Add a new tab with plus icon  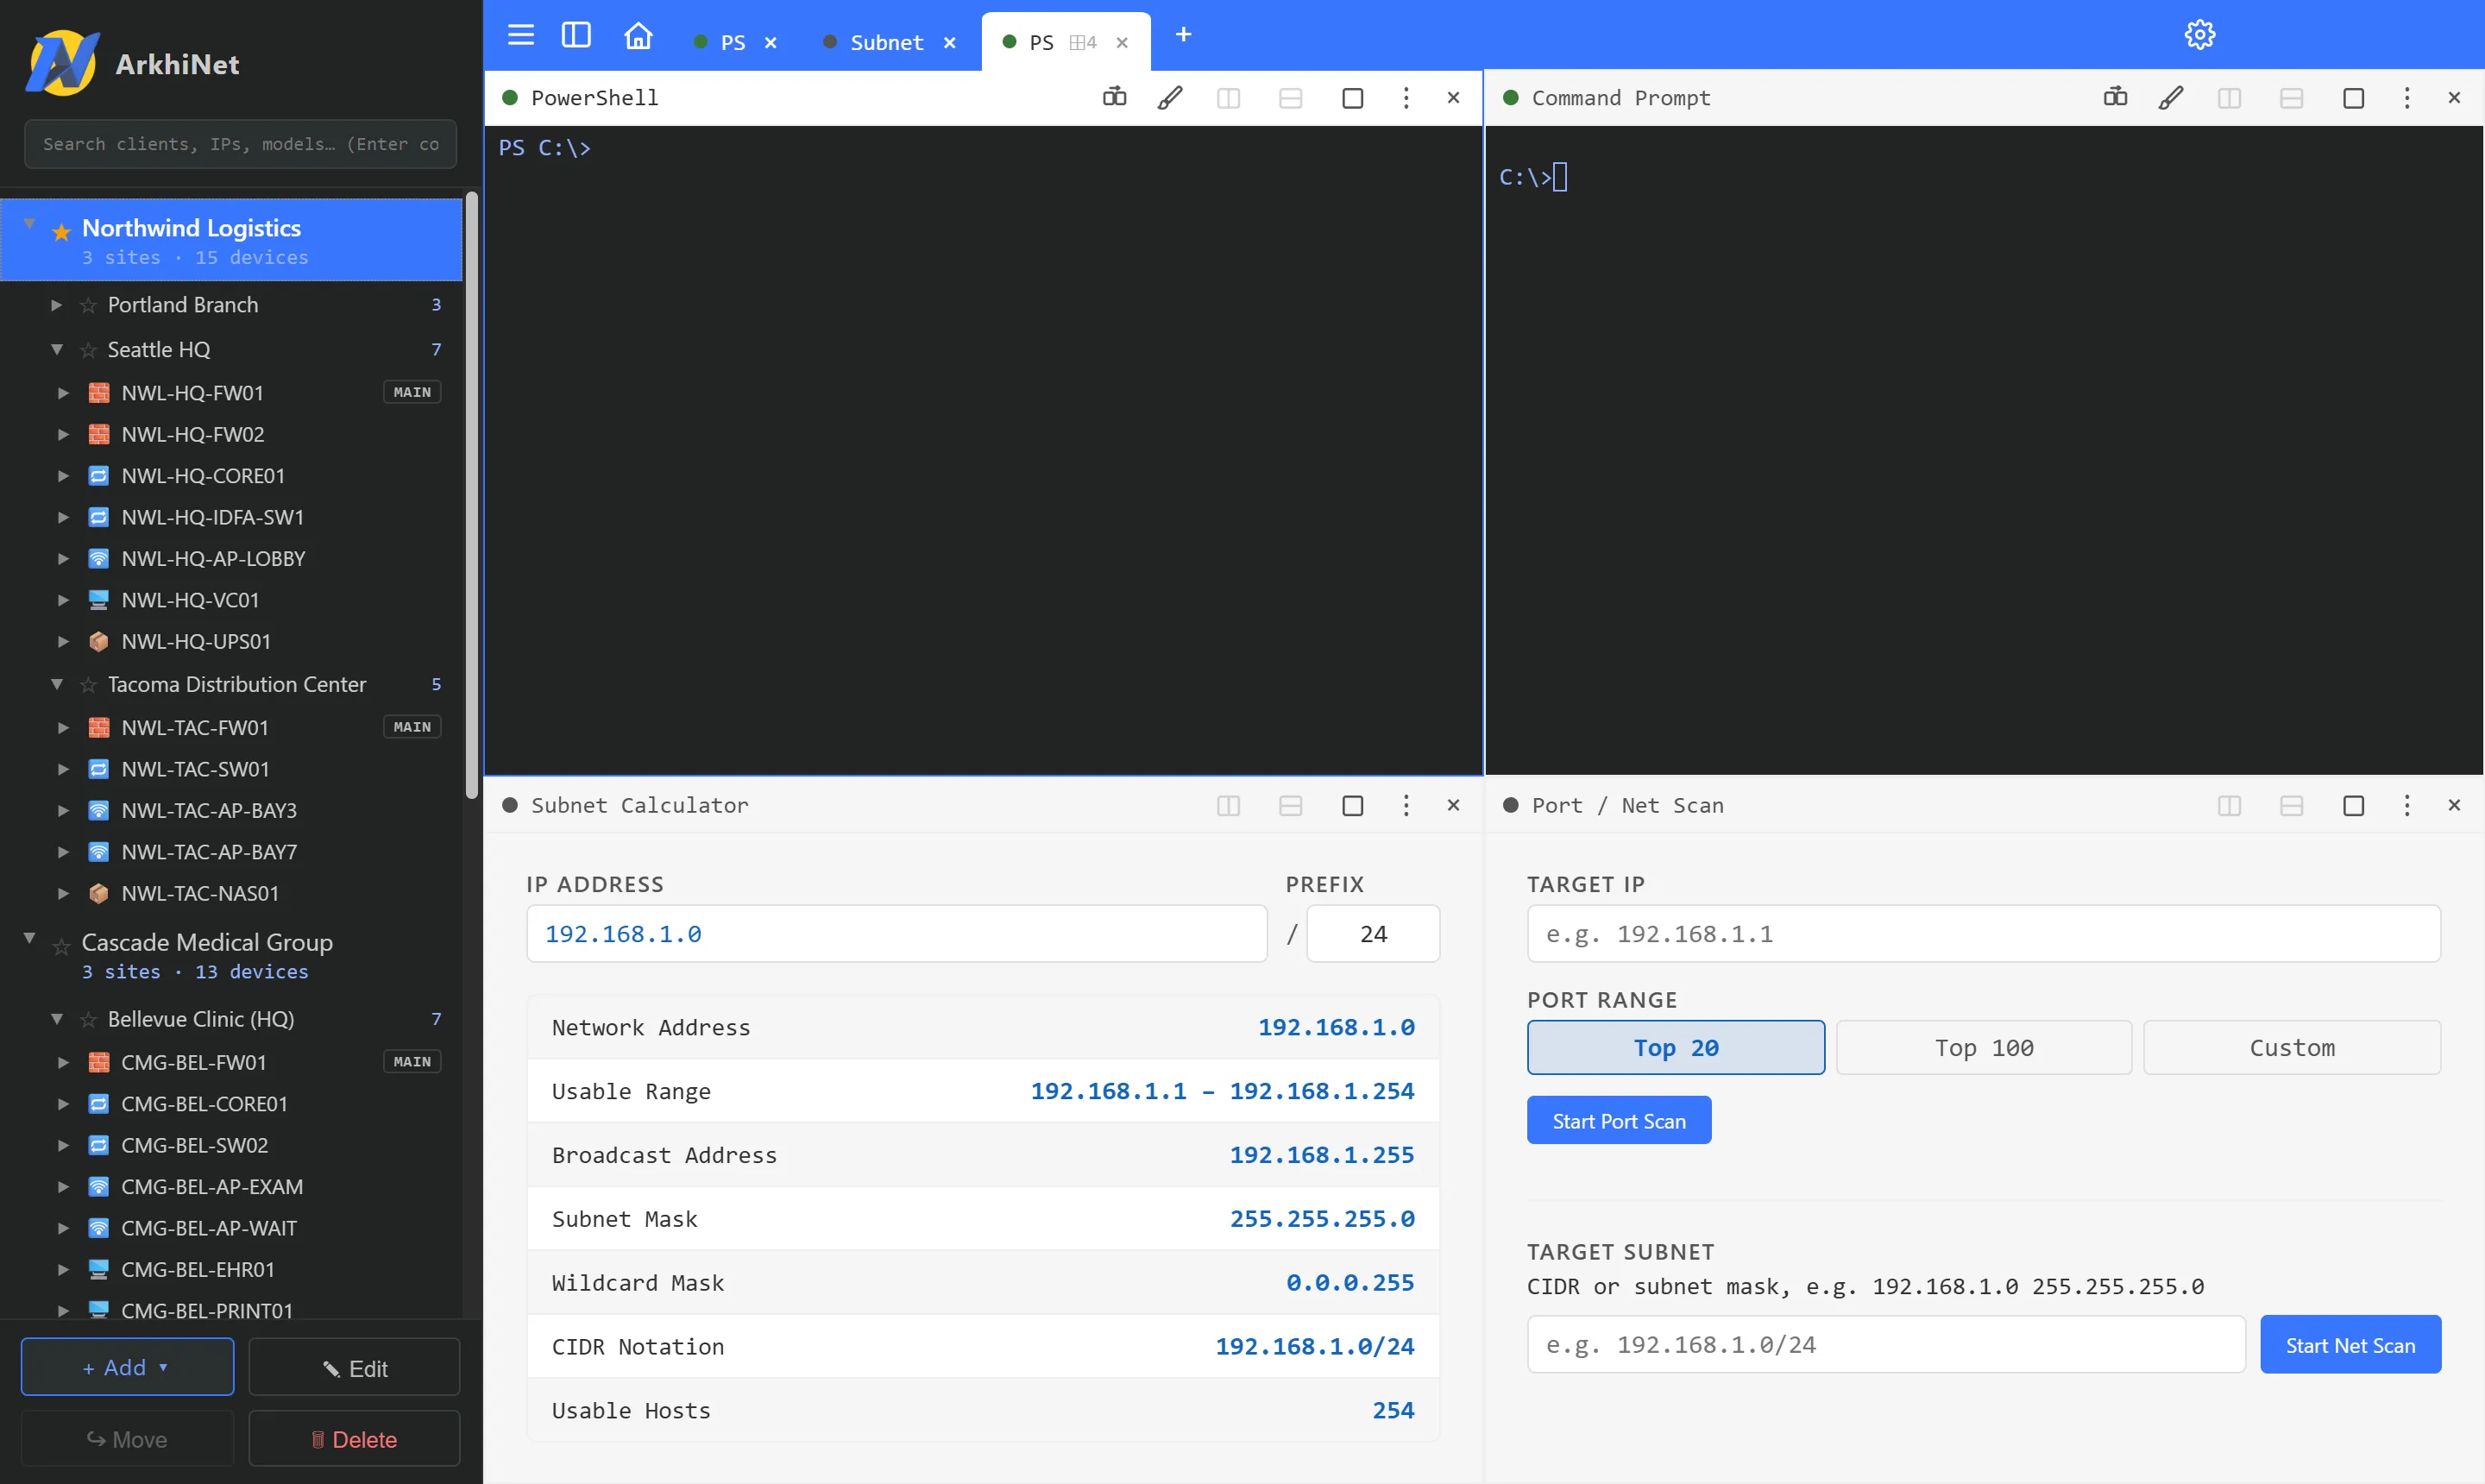tap(1183, 35)
